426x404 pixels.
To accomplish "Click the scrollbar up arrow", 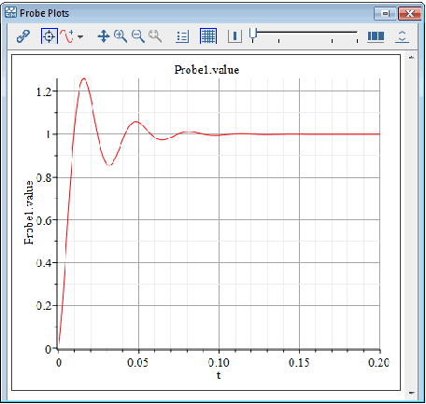I will [412, 58].
